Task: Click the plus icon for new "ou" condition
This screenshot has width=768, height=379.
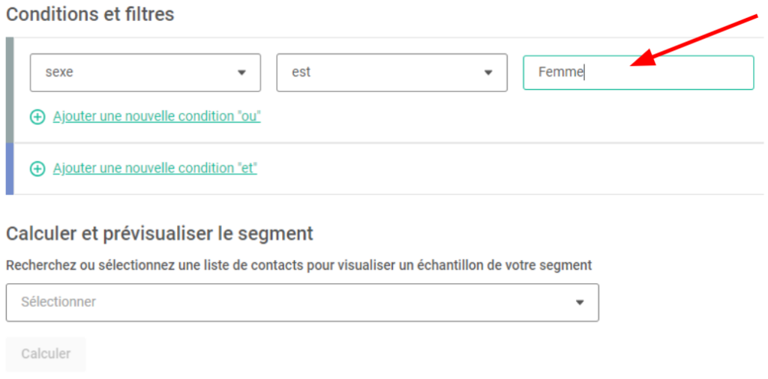Action: tap(37, 118)
